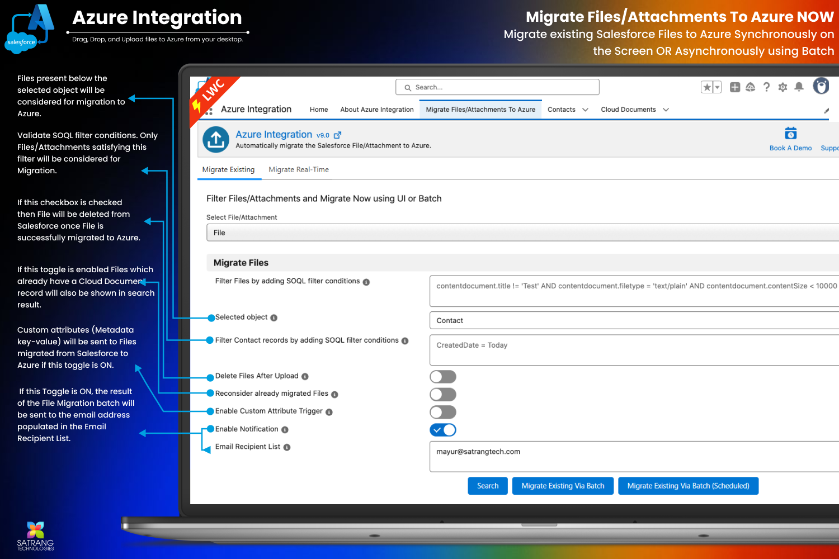Click the Azure Integration upload cloud icon

pos(216,140)
